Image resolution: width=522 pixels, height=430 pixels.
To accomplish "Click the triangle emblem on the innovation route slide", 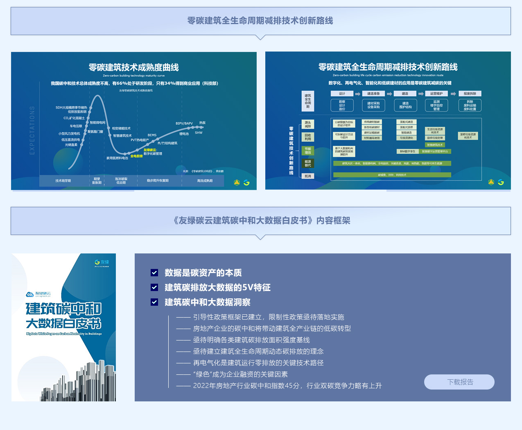I will tap(491, 182).
